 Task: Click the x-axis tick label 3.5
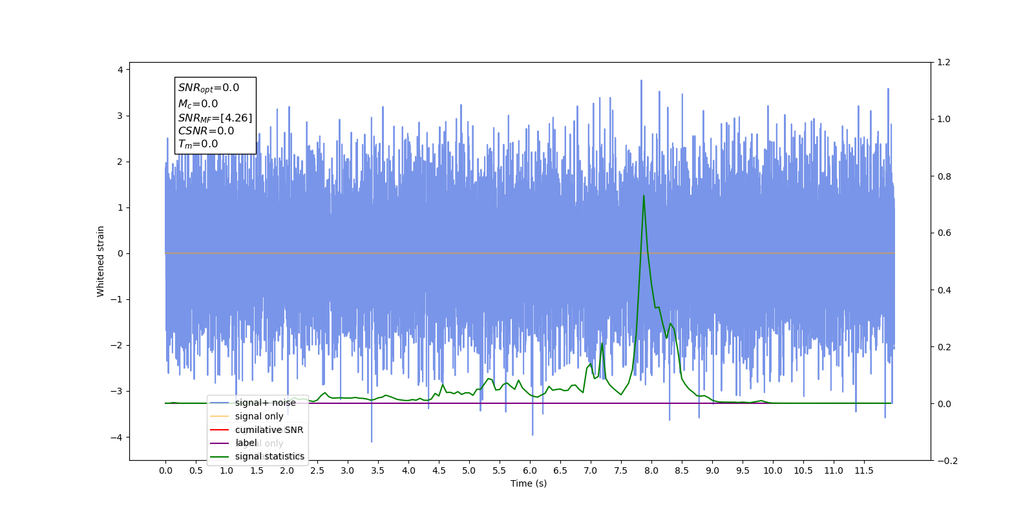378,470
